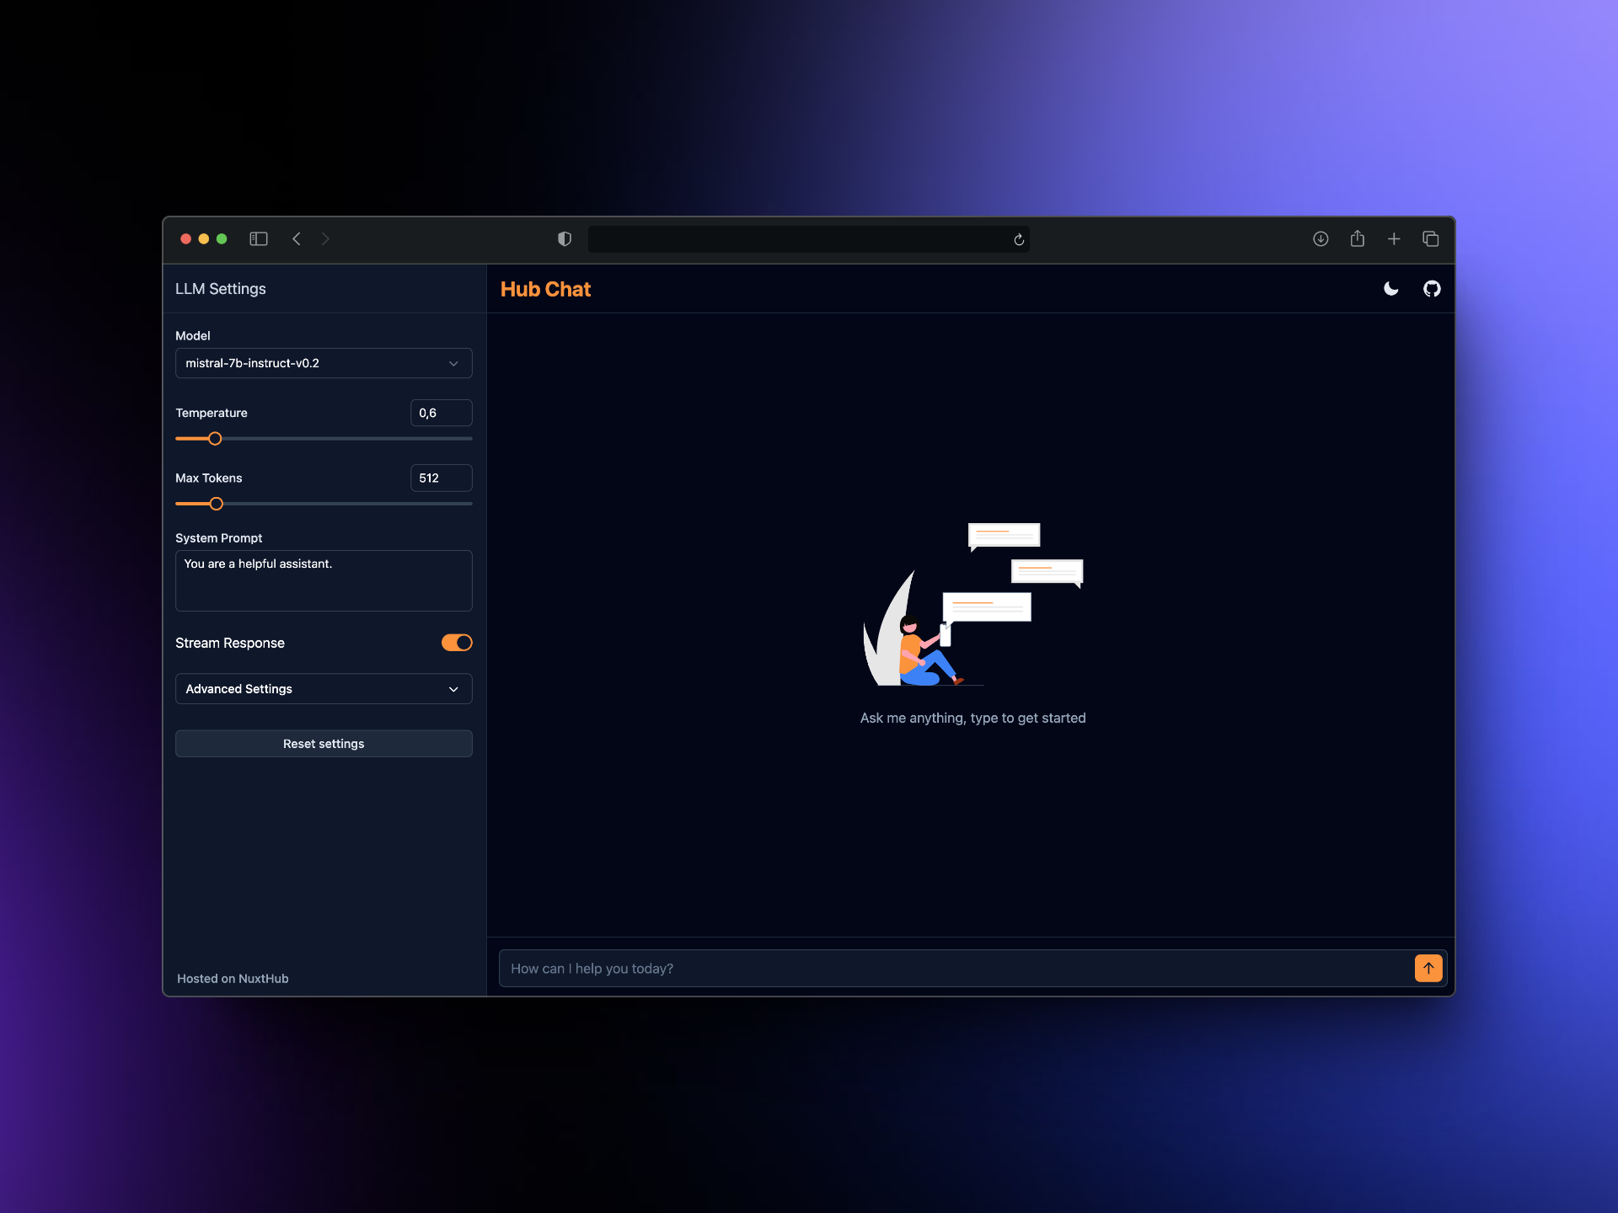Image resolution: width=1618 pixels, height=1213 pixels.
Task: Focus the chat message input field
Action: pyautogui.click(x=952, y=969)
